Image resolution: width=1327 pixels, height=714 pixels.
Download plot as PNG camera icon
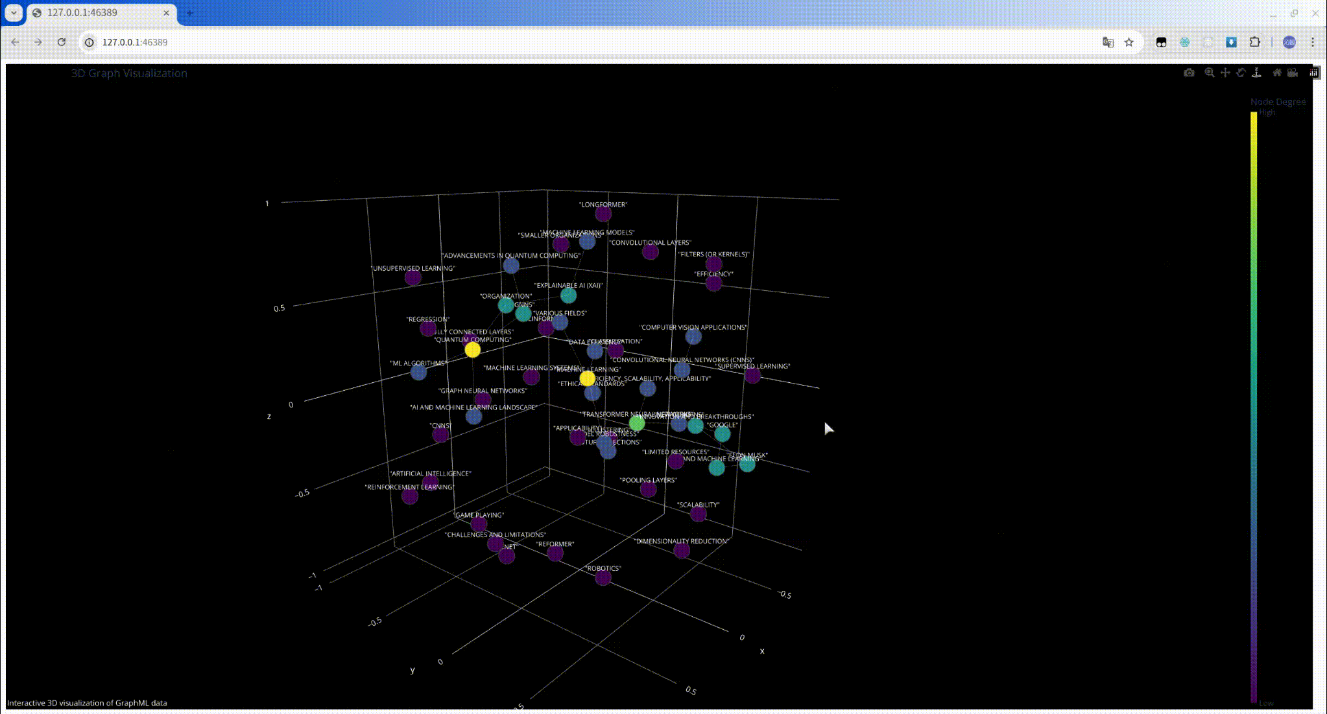click(x=1188, y=73)
